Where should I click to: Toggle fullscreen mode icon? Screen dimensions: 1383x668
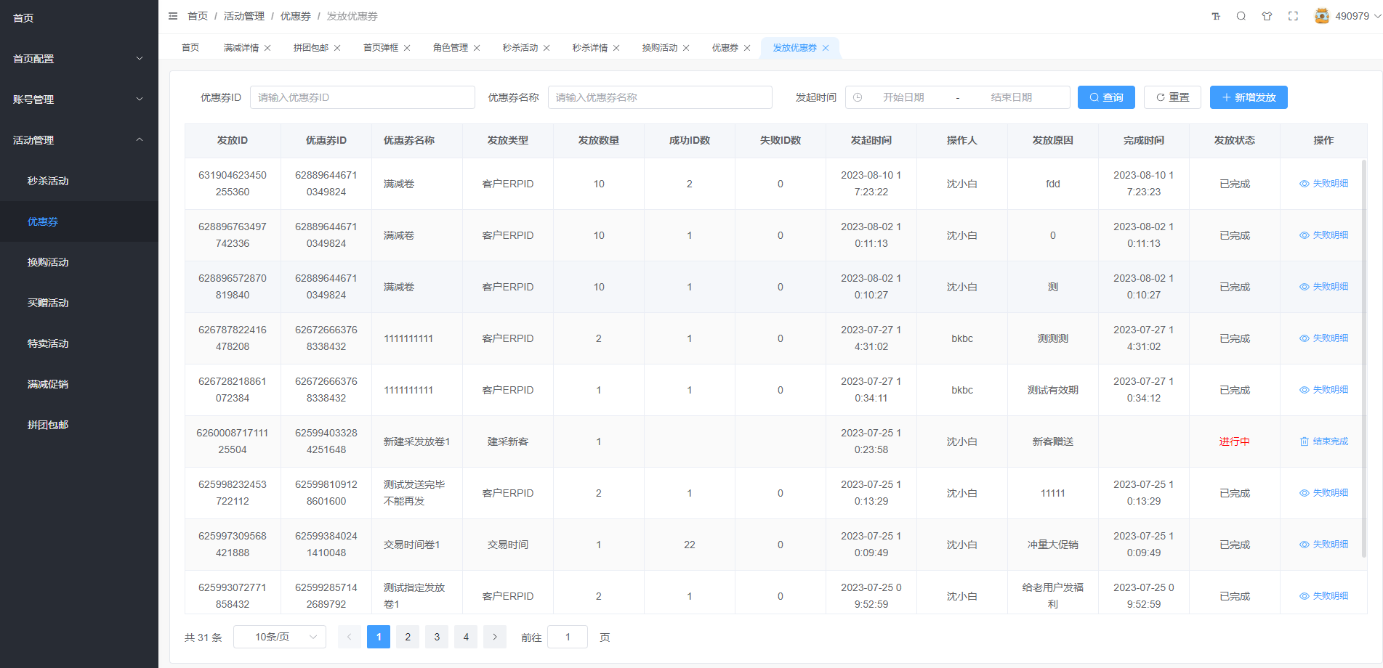coord(1293,16)
